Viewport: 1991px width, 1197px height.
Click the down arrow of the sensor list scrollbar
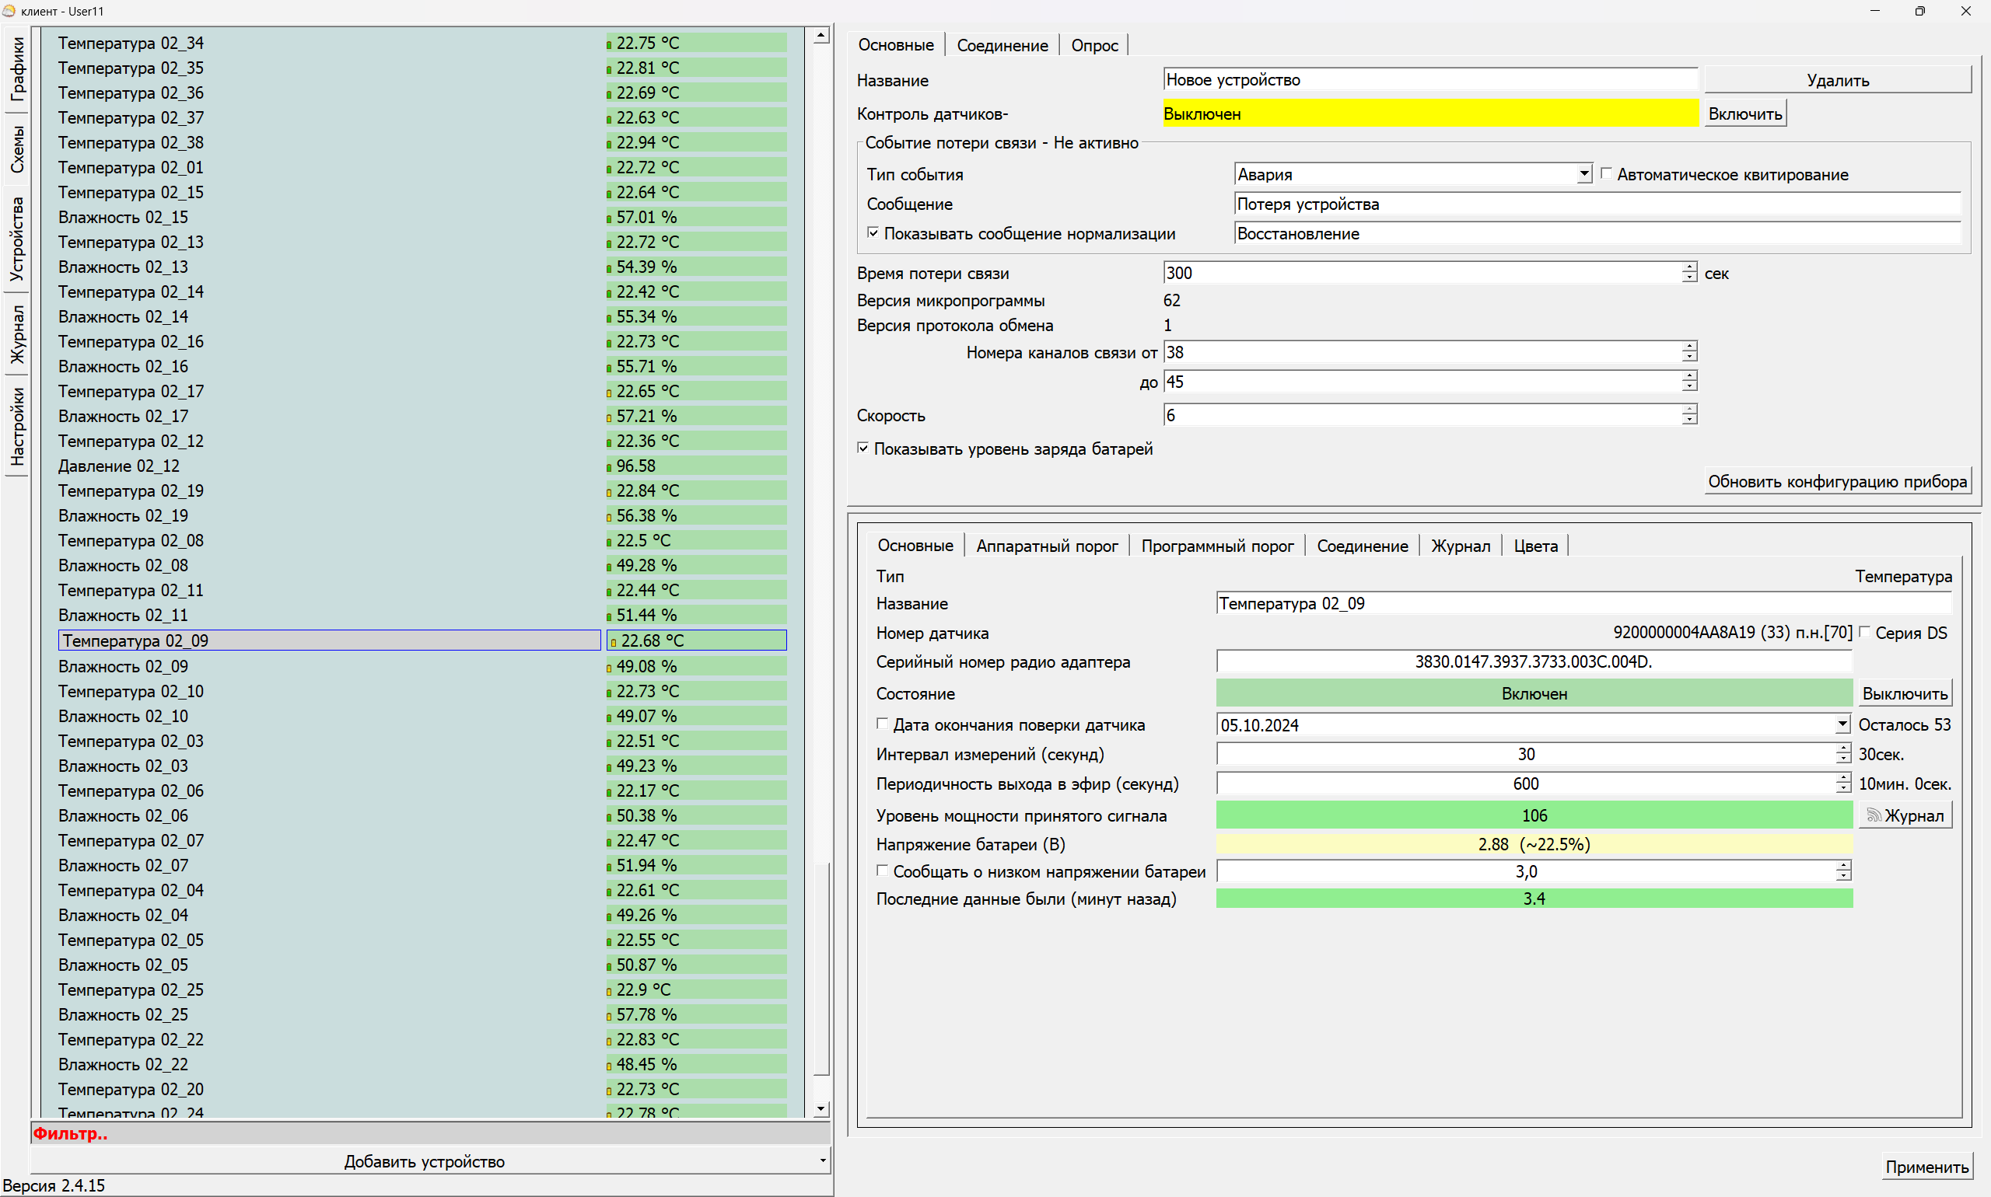[821, 1109]
